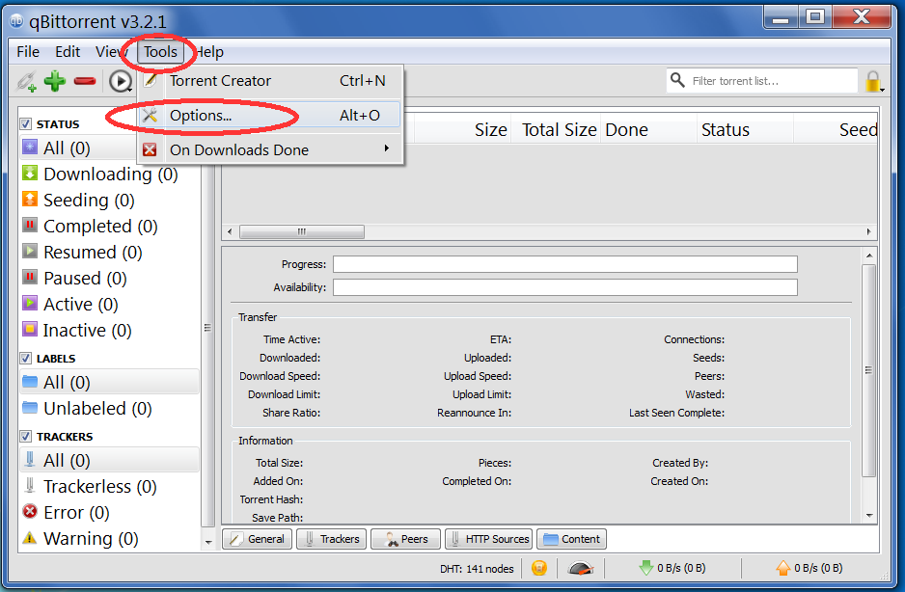Screen dimensions: 905x592
Task: Switch to the HTTP Sources tab
Action: 488,539
